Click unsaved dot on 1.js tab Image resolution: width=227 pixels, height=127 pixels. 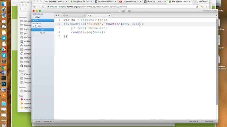(109, 16)
